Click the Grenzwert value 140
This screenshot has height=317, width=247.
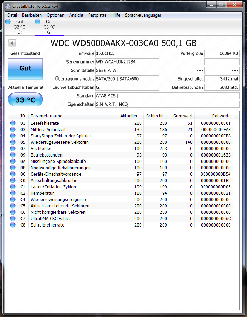pos(189,142)
